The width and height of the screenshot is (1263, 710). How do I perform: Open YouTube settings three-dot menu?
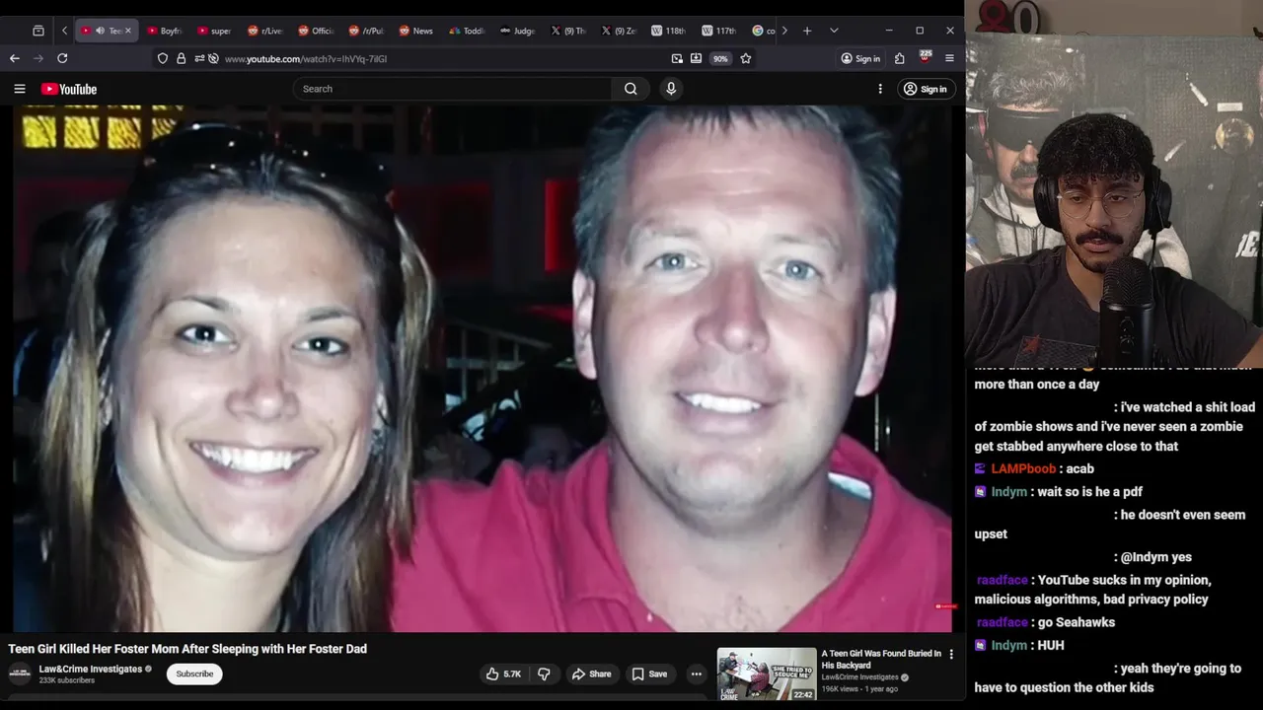(880, 89)
